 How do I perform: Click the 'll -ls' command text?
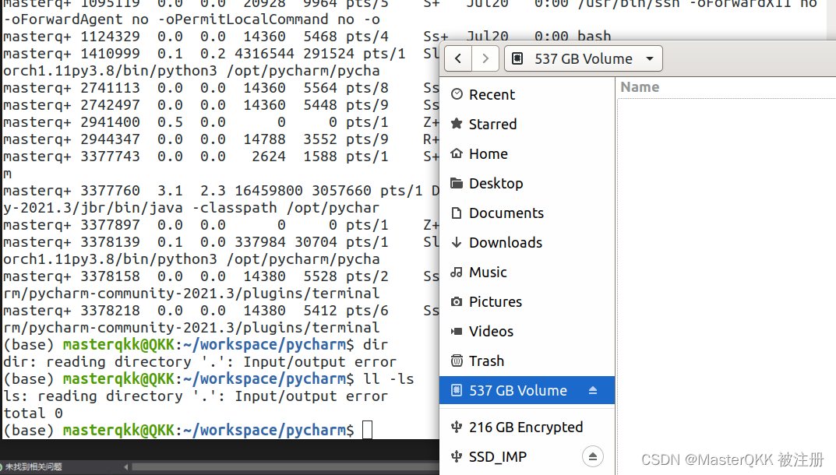[388, 379]
